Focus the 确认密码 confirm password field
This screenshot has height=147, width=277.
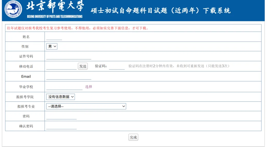62,126
